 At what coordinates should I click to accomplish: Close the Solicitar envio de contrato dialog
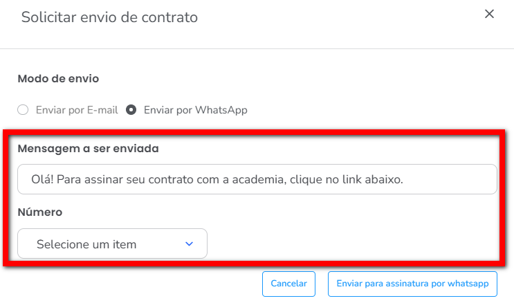[x=489, y=14]
